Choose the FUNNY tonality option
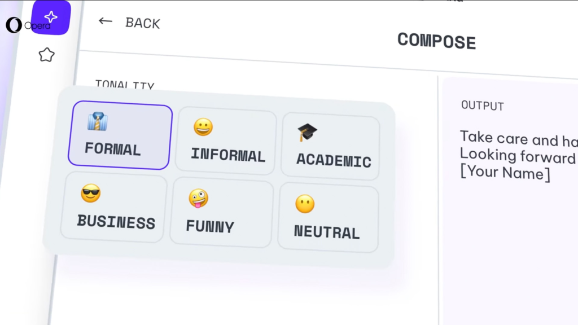Image resolution: width=578 pixels, height=325 pixels. pyautogui.click(x=221, y=212)
